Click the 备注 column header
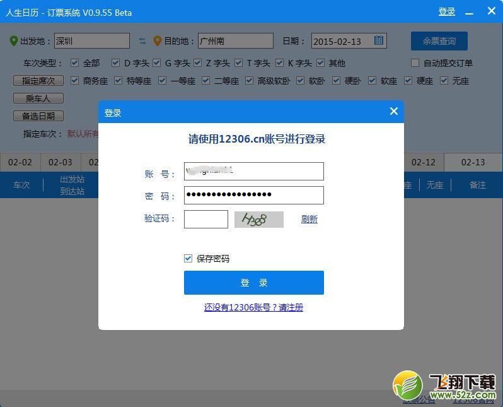Screen dimensions: 503x407 pyautogui.click(x=477, y=185)
